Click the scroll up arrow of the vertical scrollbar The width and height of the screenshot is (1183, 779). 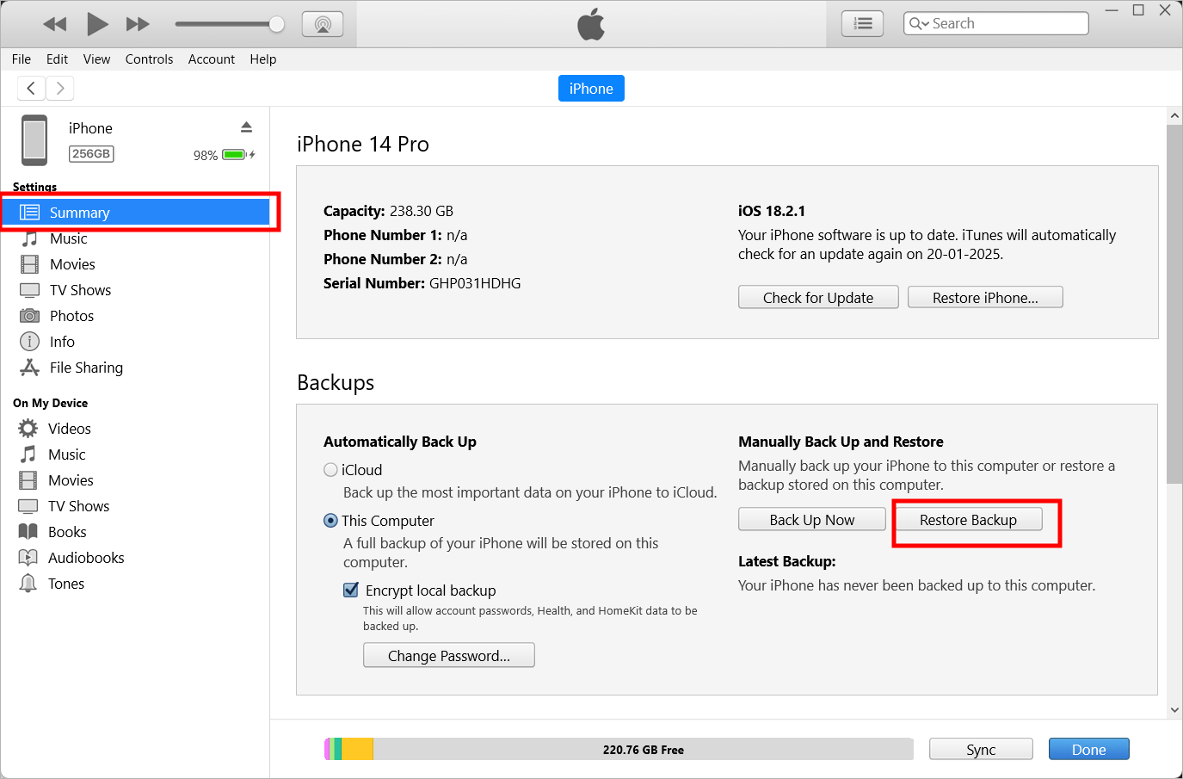[x=1174, y=115]
